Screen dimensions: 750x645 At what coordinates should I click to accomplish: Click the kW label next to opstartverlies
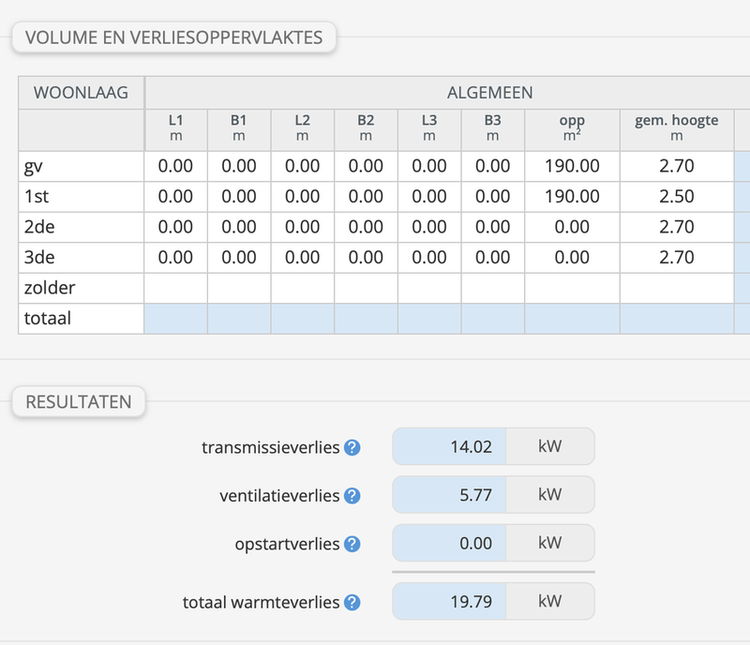[x=551, y=543]
